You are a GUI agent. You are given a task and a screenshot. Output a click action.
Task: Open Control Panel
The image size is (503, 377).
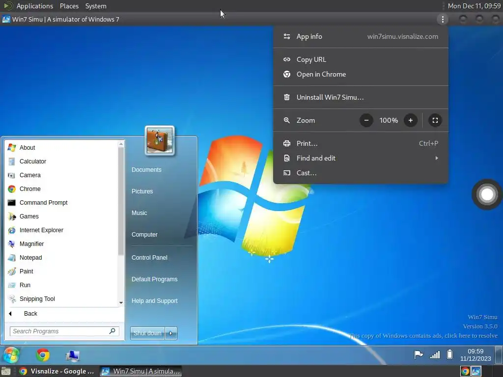coord(149,258)
